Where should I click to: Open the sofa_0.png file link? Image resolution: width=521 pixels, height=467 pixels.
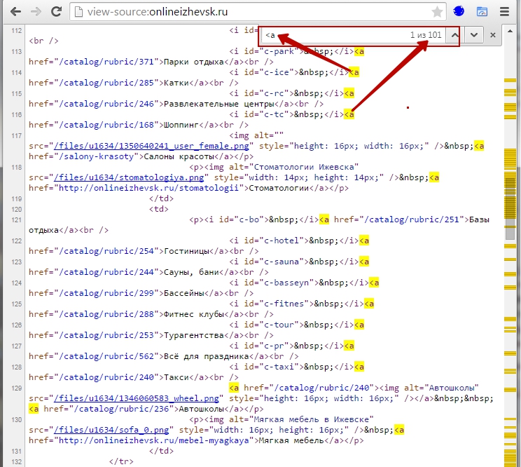(x=113, y=430)
